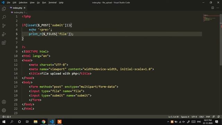Click the DOCTYPE declaration on line 9
The image size is (222, 125).
pos(35,52)
